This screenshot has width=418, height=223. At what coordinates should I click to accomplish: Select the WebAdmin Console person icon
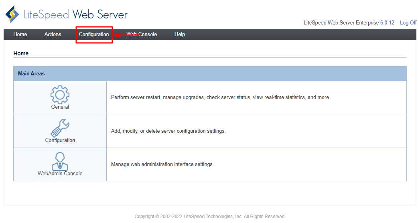pos(60,161)
